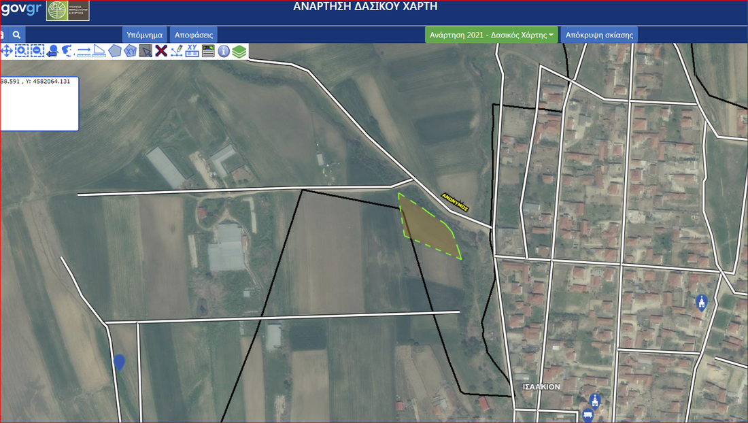This screenshot has width=748, height=423.
Task: Expand the Ανάρτηση 2021 - Δασικός Χάρτης dropdown
Action: [x=491, y=34]
